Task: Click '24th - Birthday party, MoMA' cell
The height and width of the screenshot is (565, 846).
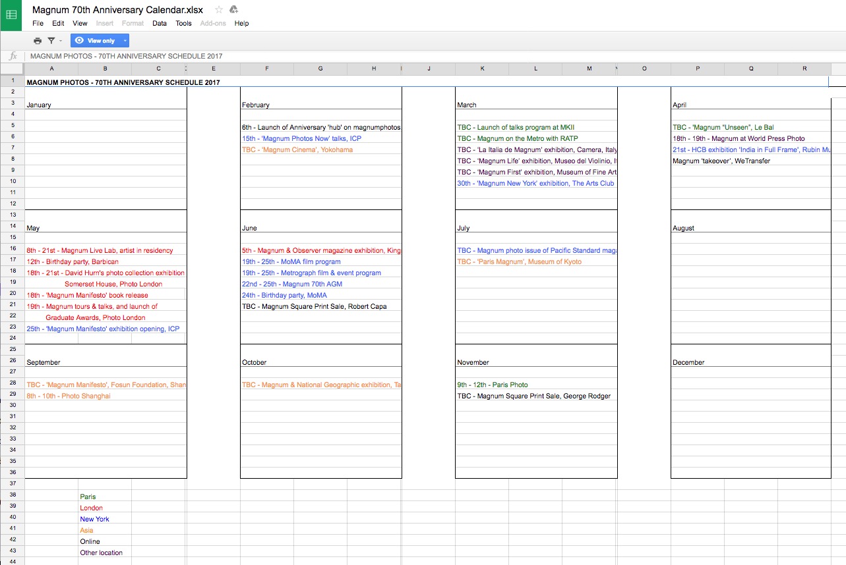Action: [284, 295]
